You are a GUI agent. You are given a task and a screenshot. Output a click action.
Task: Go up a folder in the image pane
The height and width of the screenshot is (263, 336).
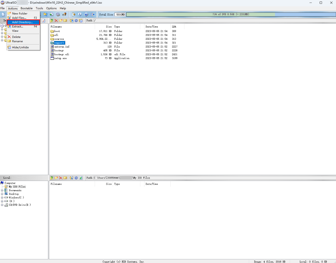pos(52,21)
